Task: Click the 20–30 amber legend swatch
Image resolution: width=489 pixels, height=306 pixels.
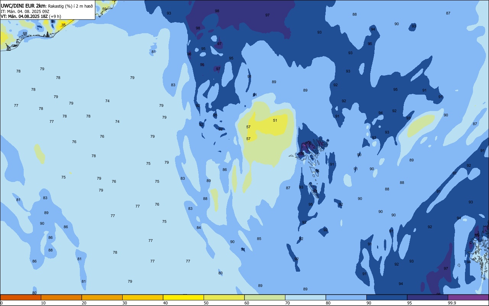Action: coord(102,297)
